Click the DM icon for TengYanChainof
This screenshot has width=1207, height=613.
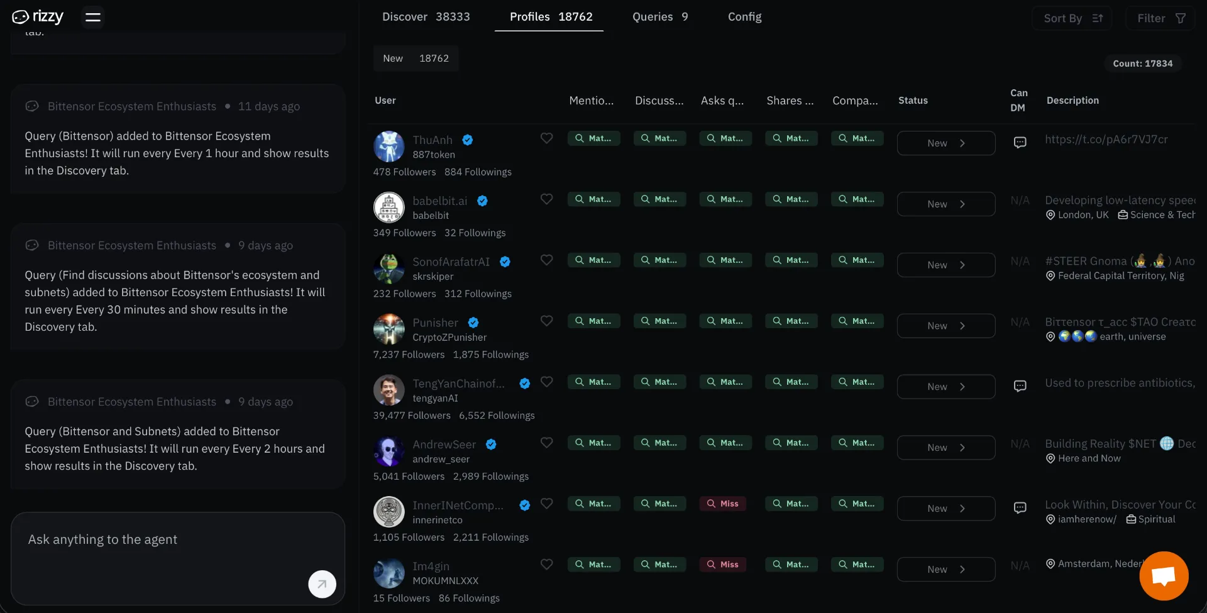1020,386
